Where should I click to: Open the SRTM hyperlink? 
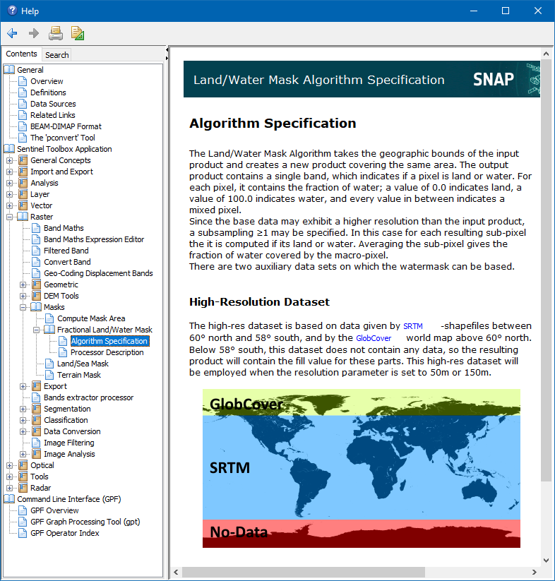[413, 326]
